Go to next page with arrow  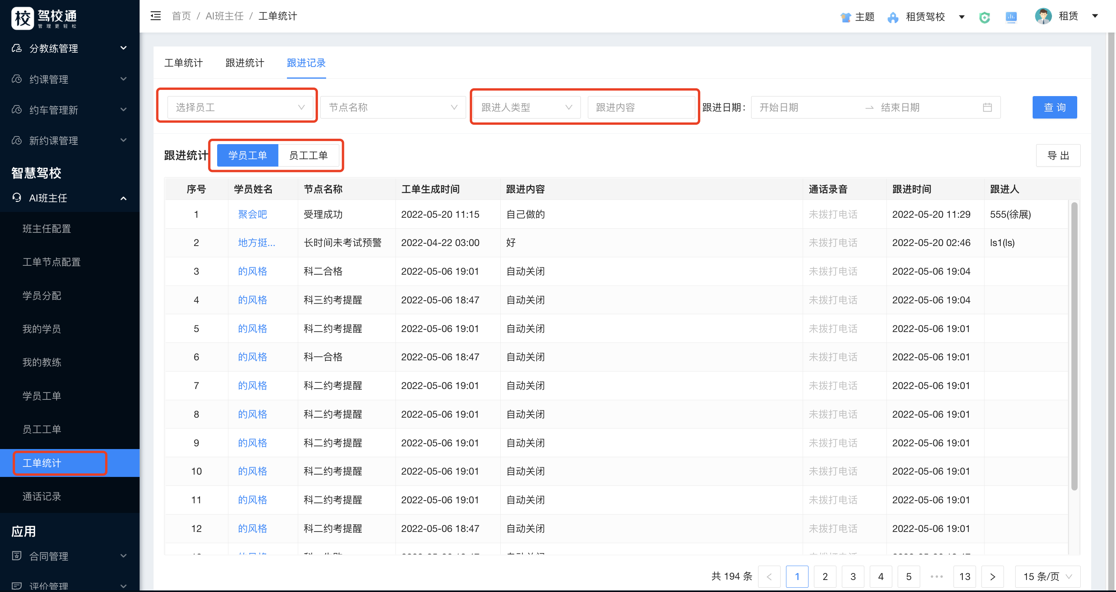[993, 577]
